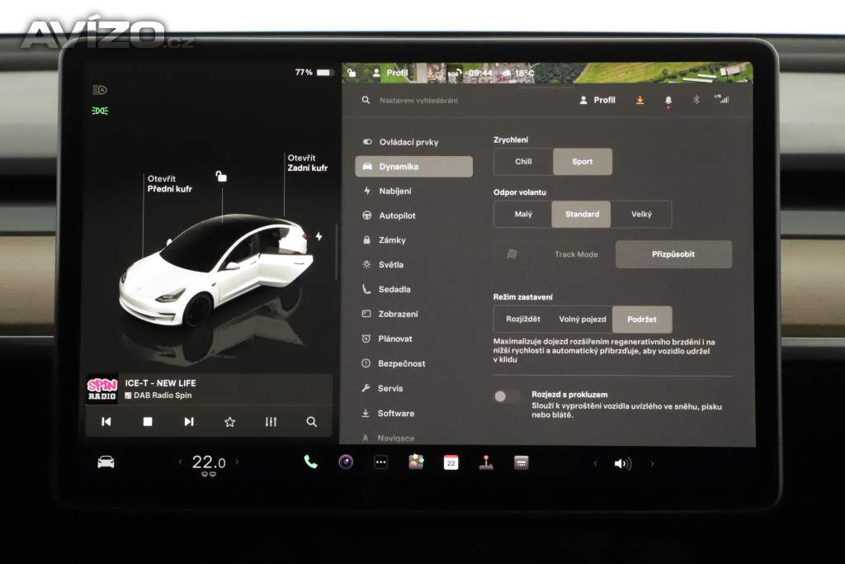The image size is (845, 564).
Task: Open the audio equalizer settings
Action: coord(271,422)
